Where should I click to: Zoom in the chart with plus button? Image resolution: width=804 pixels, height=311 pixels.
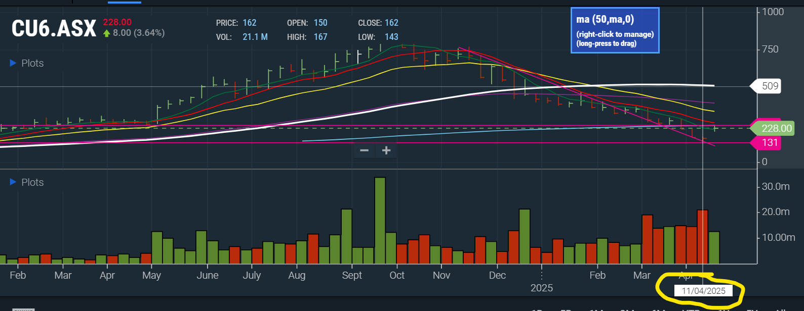coord(386,150)
